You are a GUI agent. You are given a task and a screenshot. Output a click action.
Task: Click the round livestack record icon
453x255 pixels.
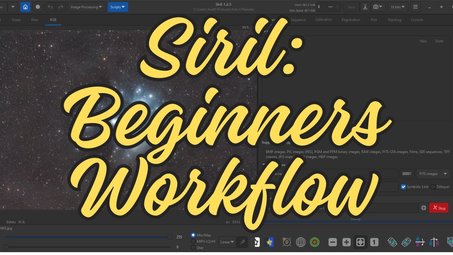pyautogui.click(x=38, y=7)
